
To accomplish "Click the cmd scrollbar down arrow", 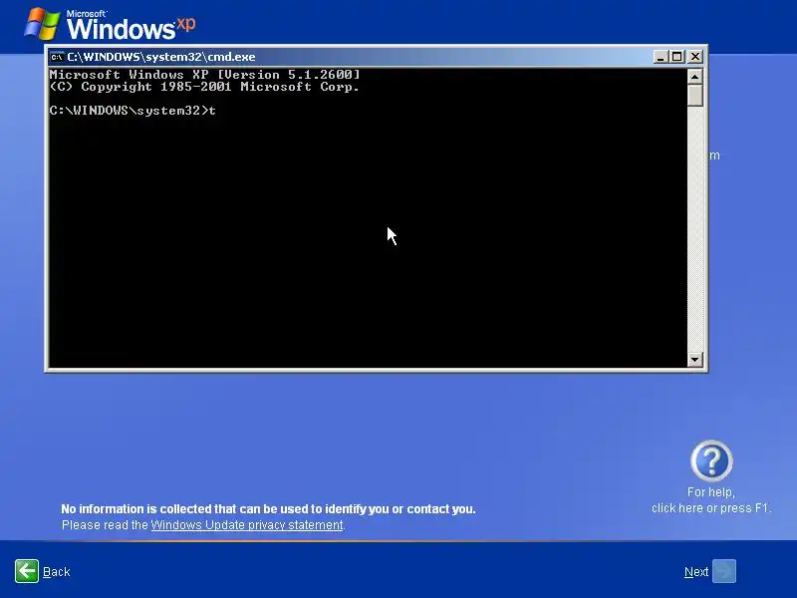I will (x=694, y=360).
